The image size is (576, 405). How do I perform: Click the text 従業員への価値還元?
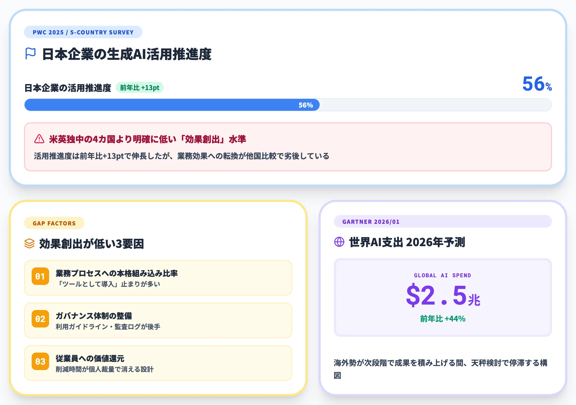click(90, 358)
